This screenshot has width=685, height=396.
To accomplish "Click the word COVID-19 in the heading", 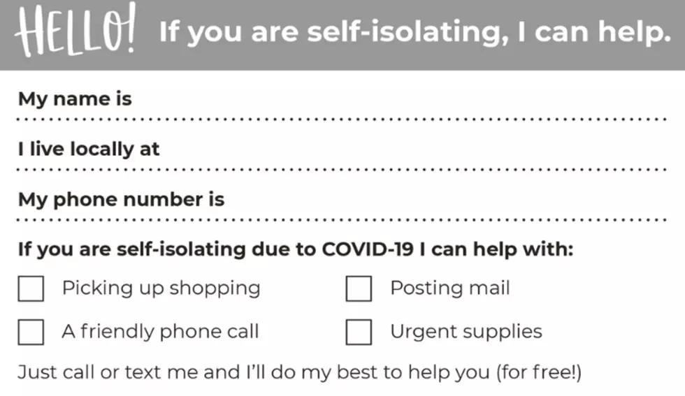I will pos(368,249).
